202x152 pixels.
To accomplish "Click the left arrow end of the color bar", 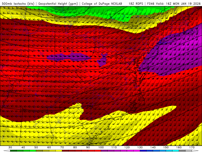I will pyautogui.click(x=7, y=151).
